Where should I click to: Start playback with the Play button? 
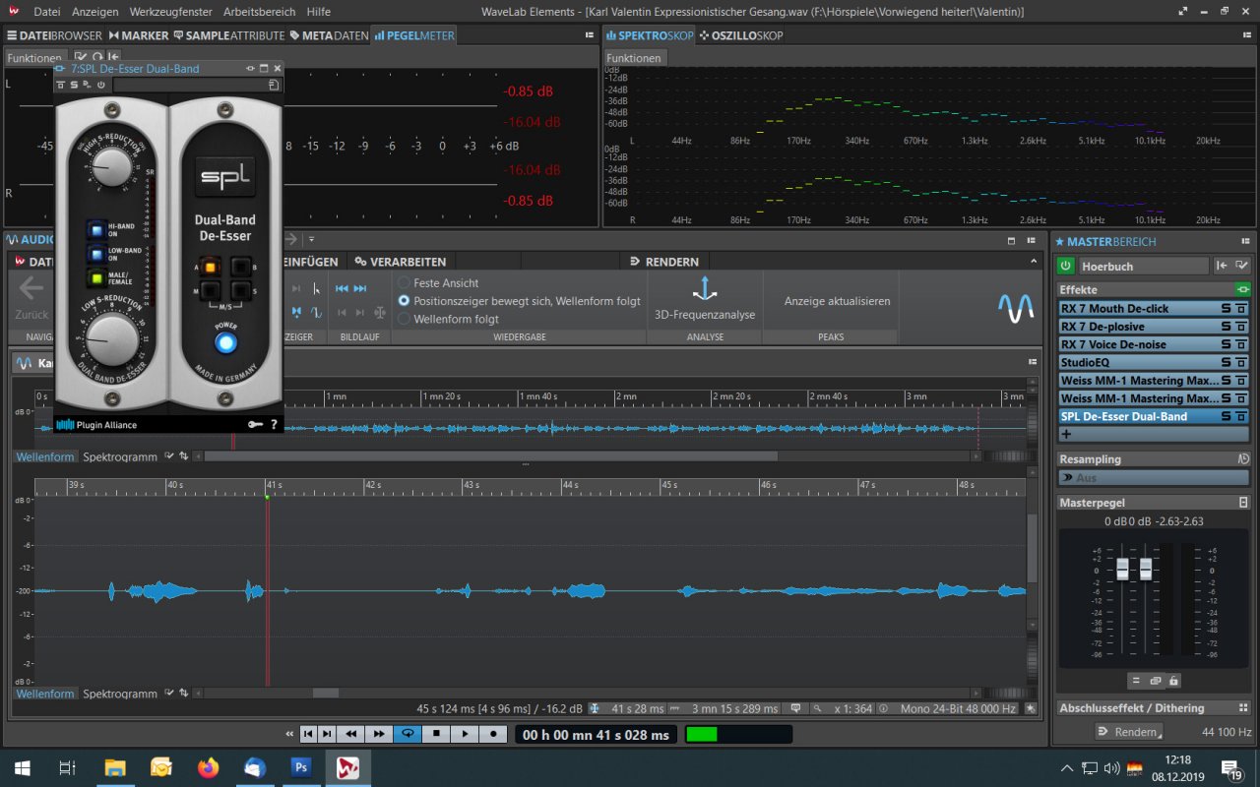pos(465,734)
